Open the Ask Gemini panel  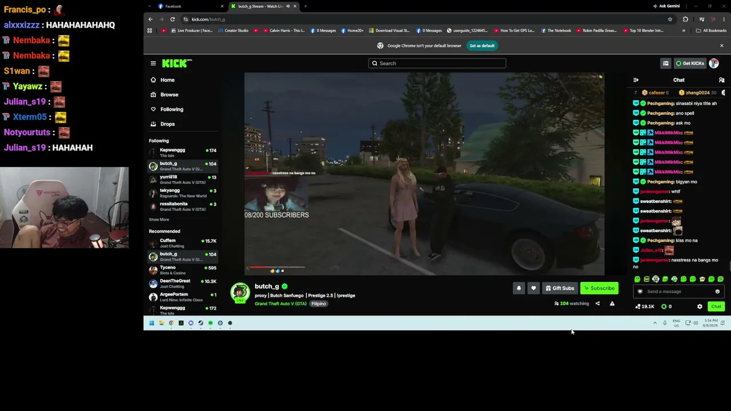[666, 6]
